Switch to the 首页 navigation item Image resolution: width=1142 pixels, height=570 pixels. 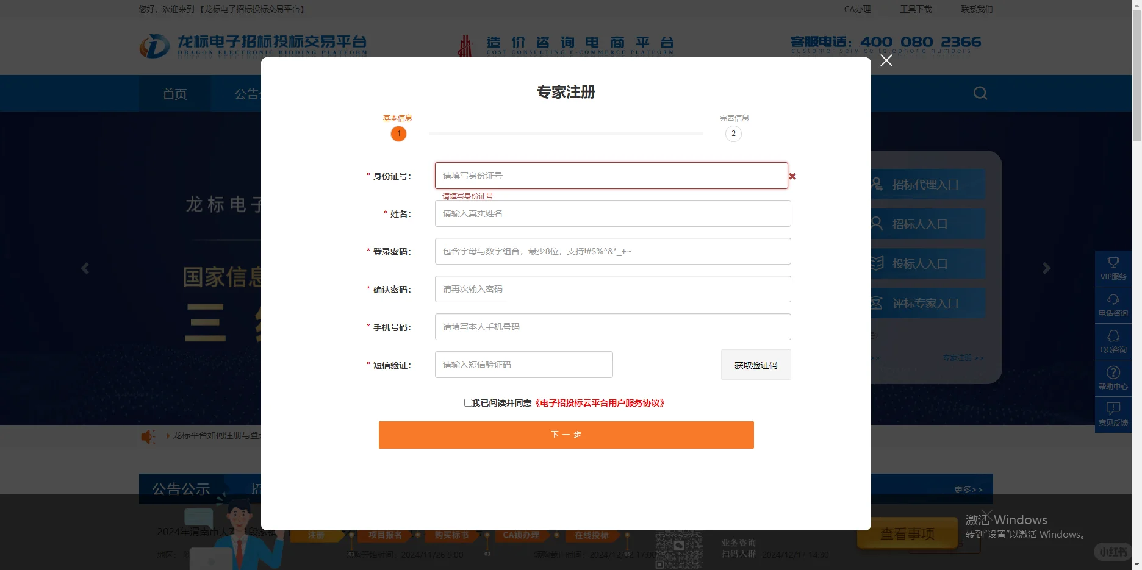(174, 93)
